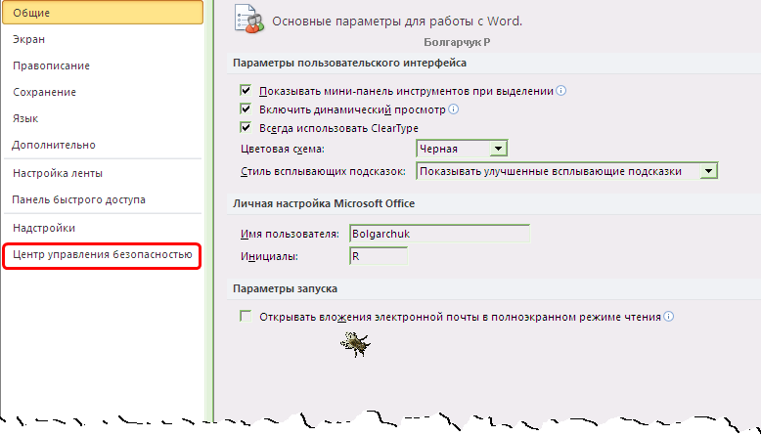Open Центр управления безопасностью
This screenshot has height=436, width=761.
click(x=103, y=254)
